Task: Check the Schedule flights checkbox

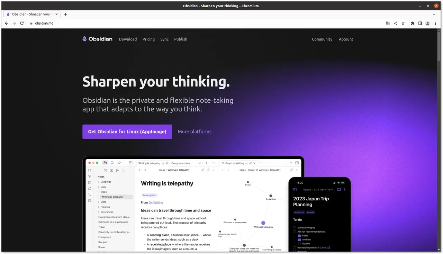Action: pyautogui.click(x=295, y=228)
